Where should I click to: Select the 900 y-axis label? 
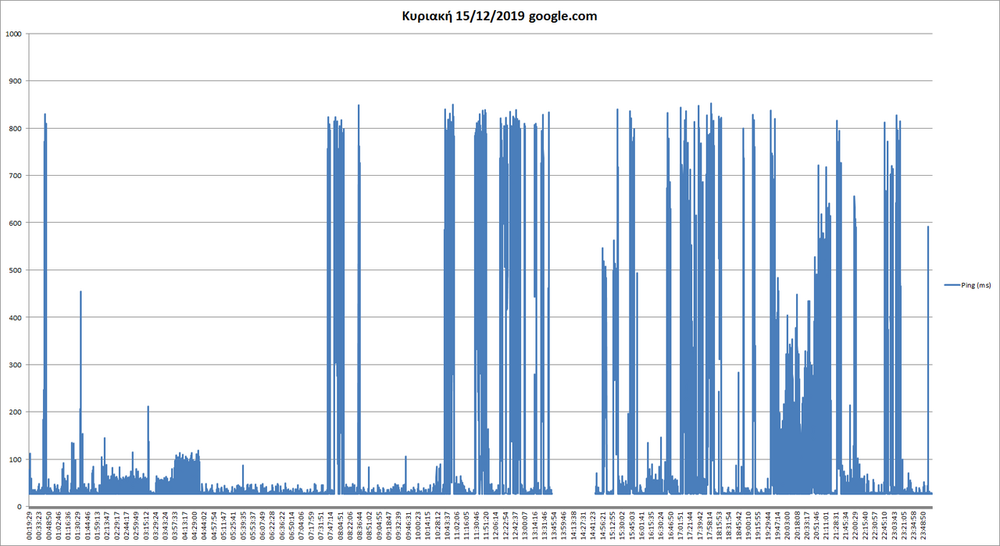coord(16,80)
